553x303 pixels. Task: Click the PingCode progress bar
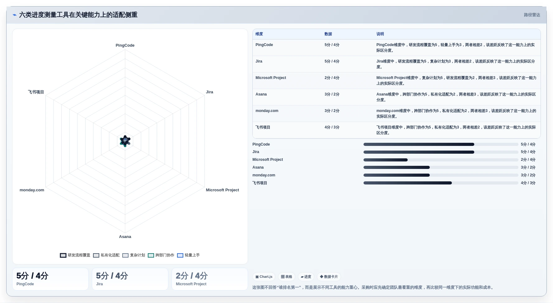pos(441,144)
